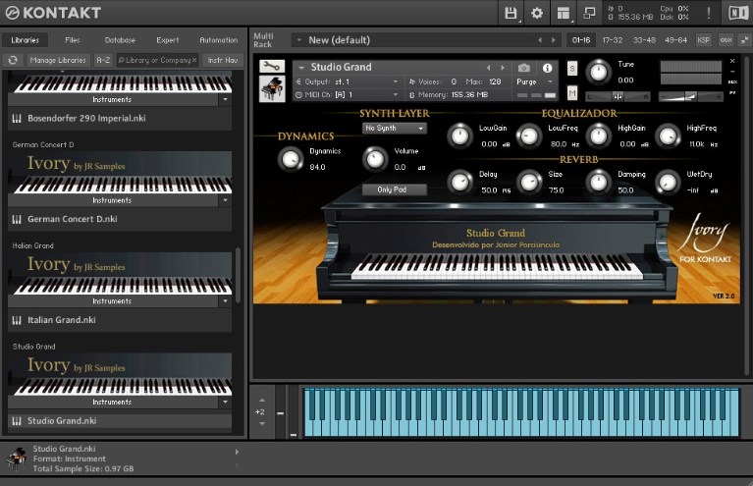Click the Library or Company search field

click(x=157, y=60)
